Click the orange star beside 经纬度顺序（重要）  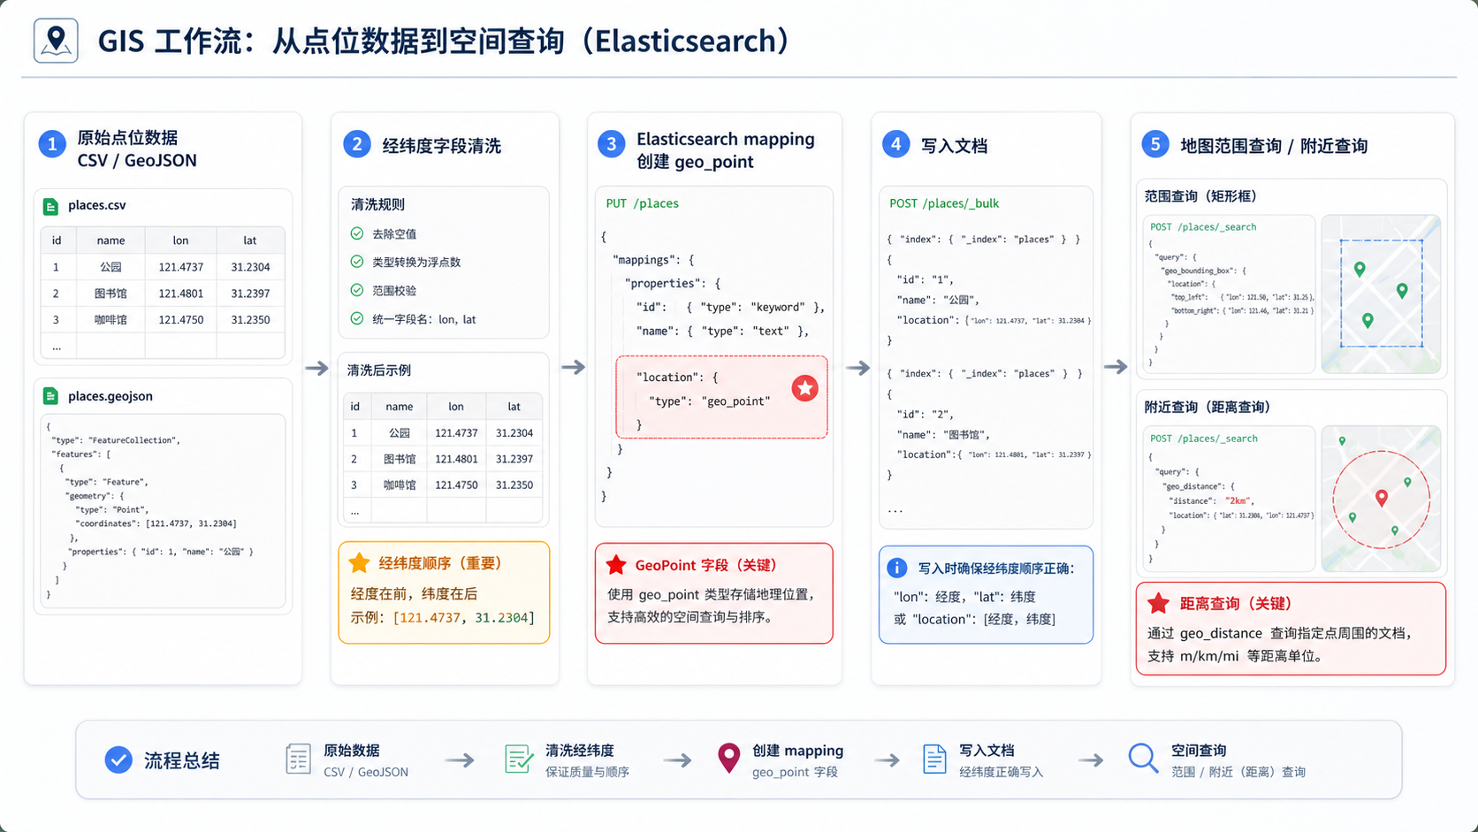point(359,563)
